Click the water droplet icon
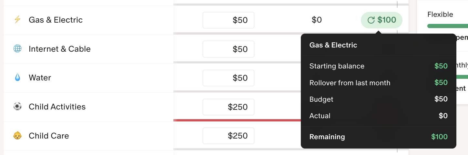The height and width of the screenshot is (155, 468). point(17,77)
